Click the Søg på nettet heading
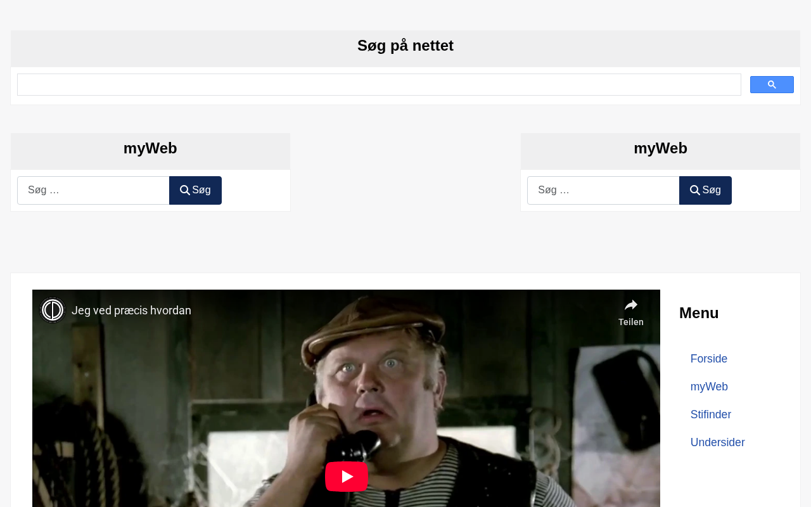811x507 pixels. coord(405,46)
